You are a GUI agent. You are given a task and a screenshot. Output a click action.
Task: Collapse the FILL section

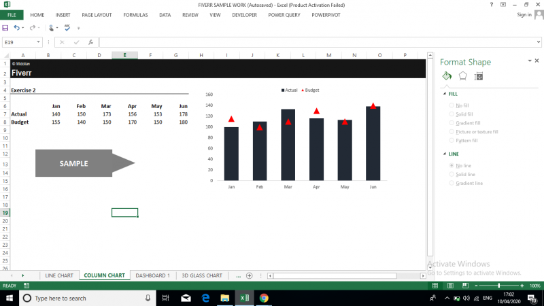(445, 94)
